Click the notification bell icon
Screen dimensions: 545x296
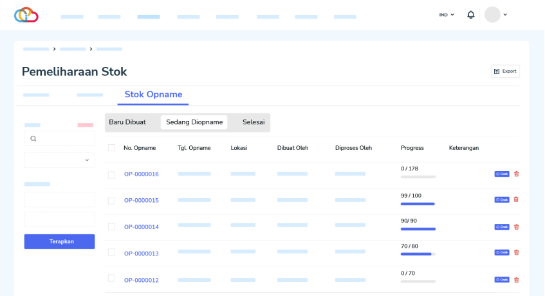471,15
